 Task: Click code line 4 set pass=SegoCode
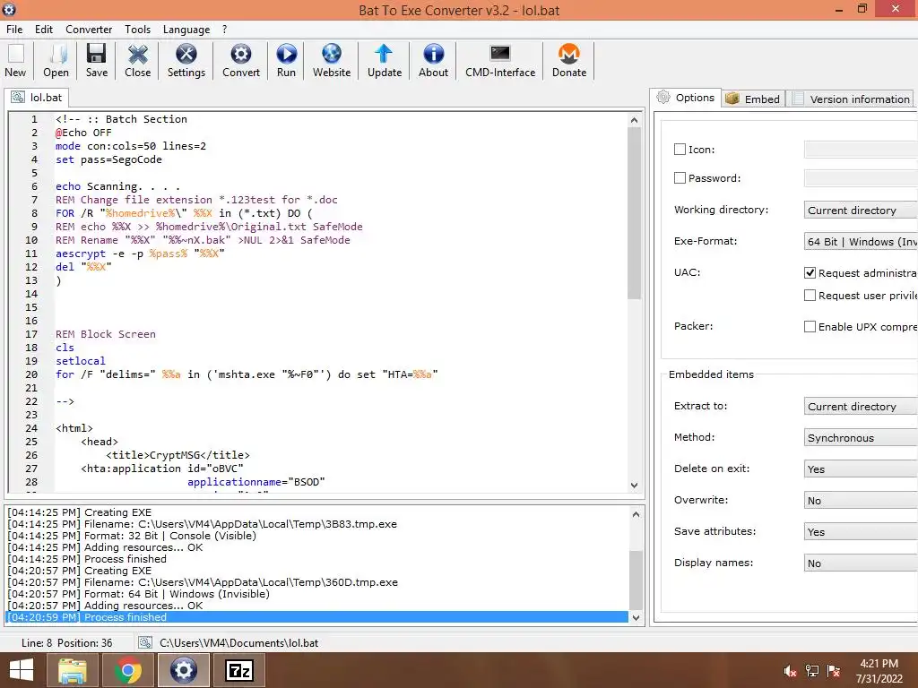pyautogui.click(x=108, y=159)
